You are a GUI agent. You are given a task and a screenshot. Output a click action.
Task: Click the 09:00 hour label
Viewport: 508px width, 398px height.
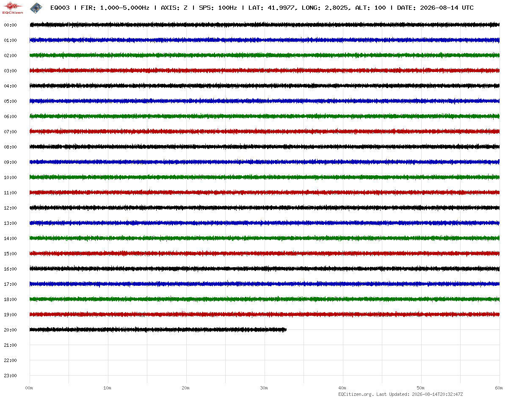[x=10, y=162]
